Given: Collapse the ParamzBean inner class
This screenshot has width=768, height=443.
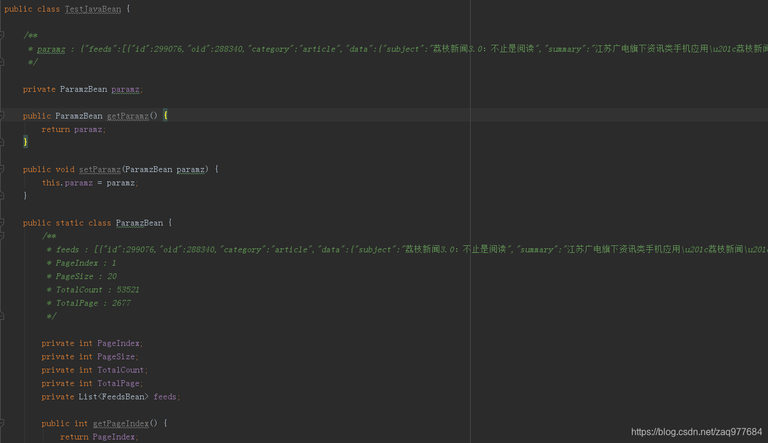Looking at the screenshot, I should (2, 223).
